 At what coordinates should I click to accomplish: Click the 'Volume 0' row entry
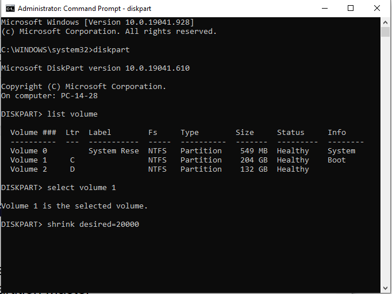coord(24,151)
